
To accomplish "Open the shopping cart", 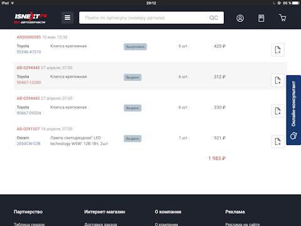I will [x=283, y=18].
